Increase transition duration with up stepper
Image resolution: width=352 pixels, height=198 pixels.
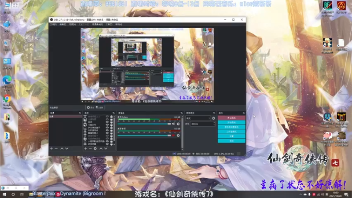pos(214,123)
